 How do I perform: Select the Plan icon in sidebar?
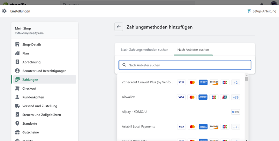17,53
